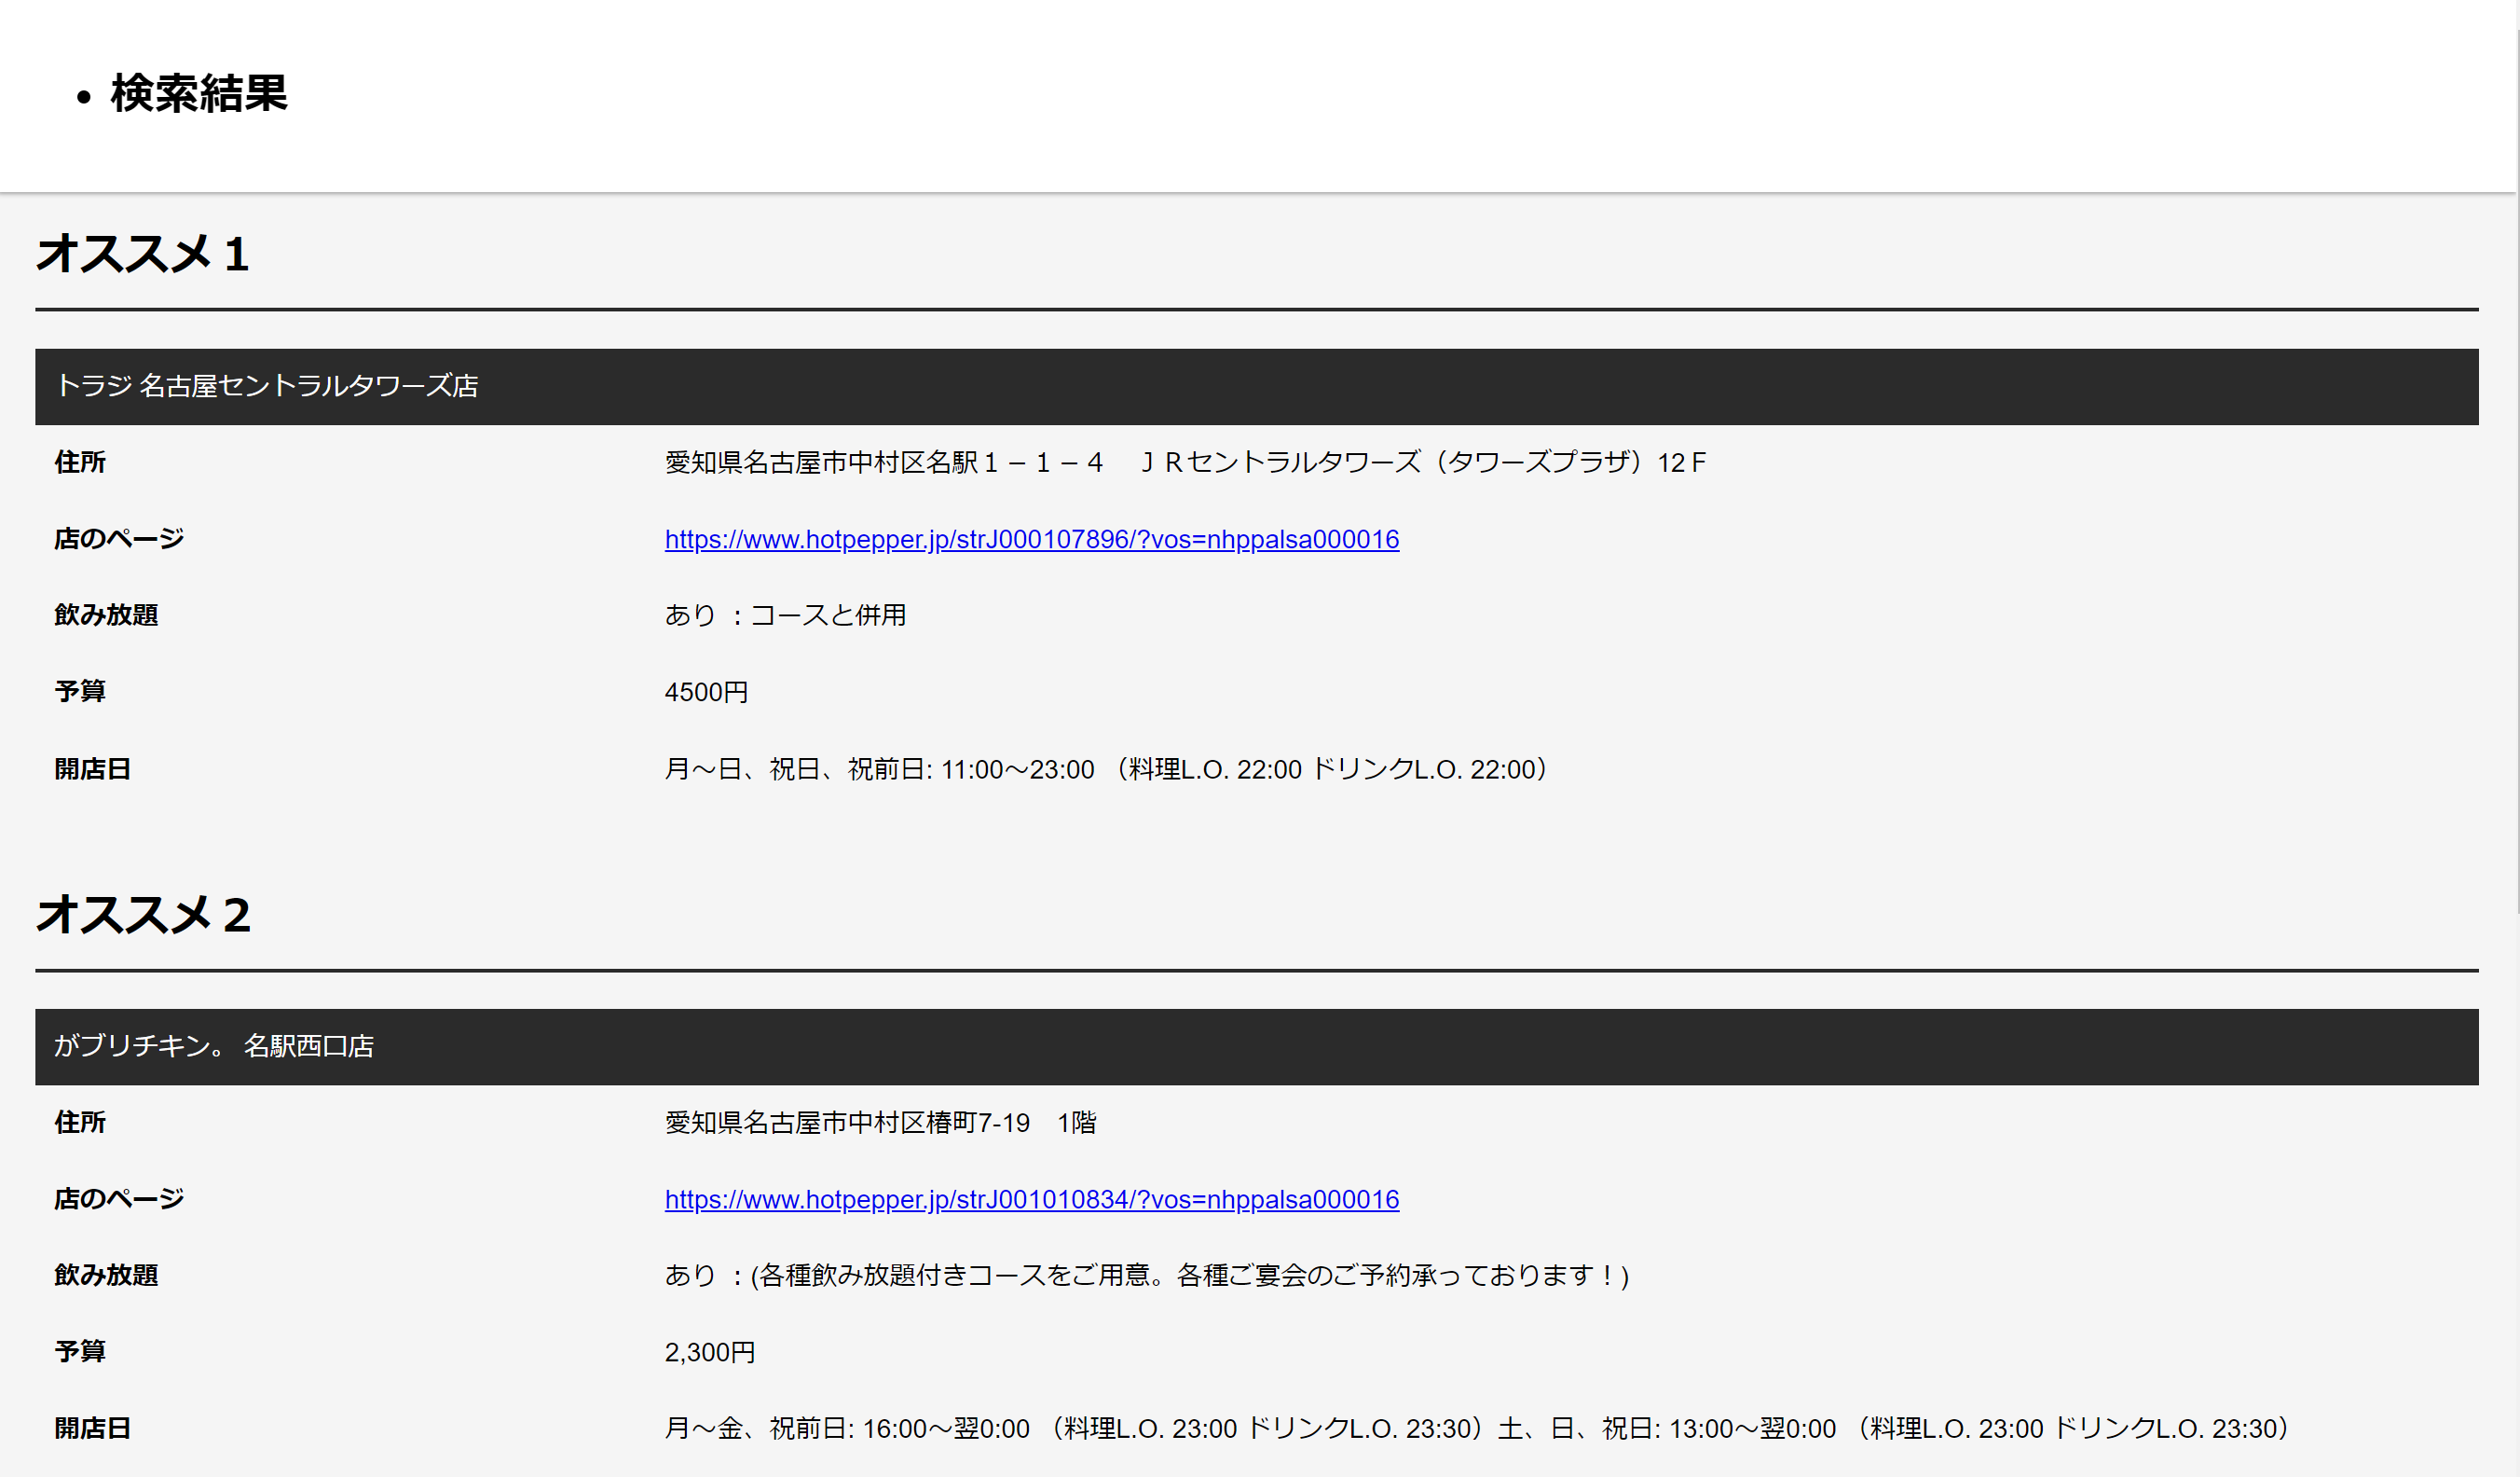The height and width of the screenshot is (1477, 2520).
Task: Open the hotpepper link for トラジ 名古屋セントラルタワーズ店
Action: pyautogui.click(x=1032, y=539)
